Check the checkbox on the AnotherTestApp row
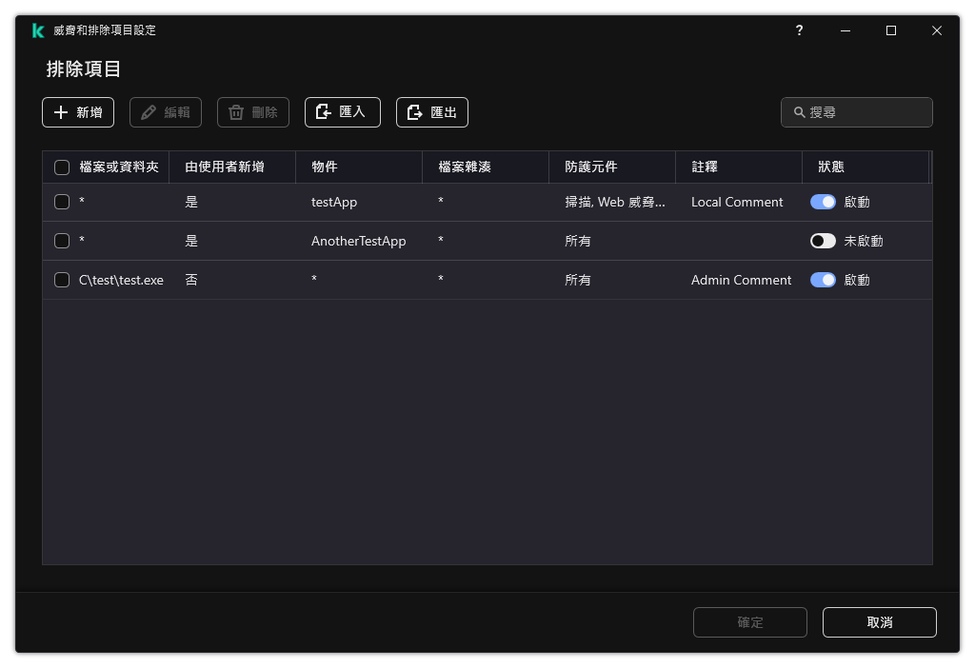 click(x=62, y=241)
